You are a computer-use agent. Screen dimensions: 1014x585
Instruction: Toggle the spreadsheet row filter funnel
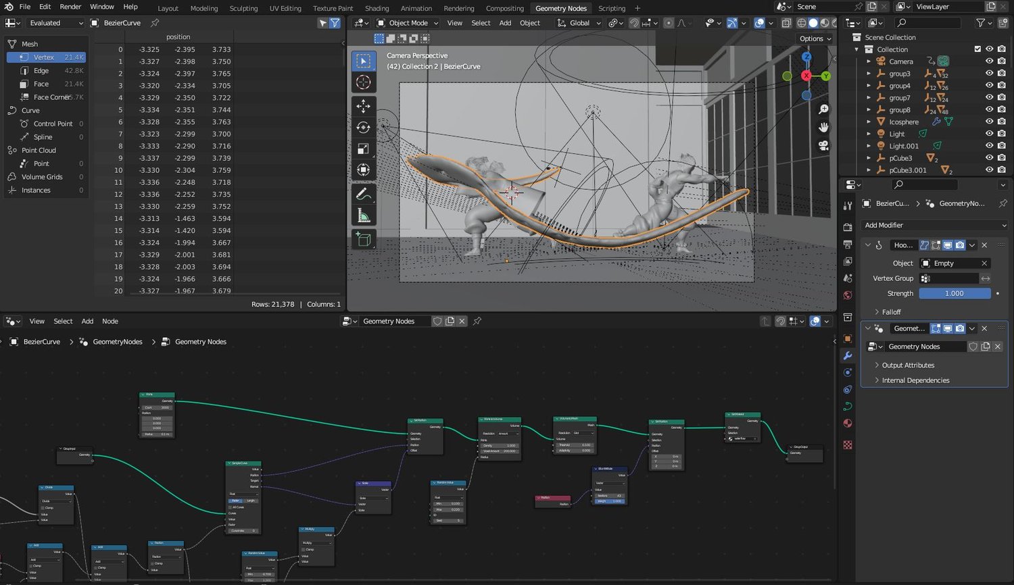[x=335, y=23]
